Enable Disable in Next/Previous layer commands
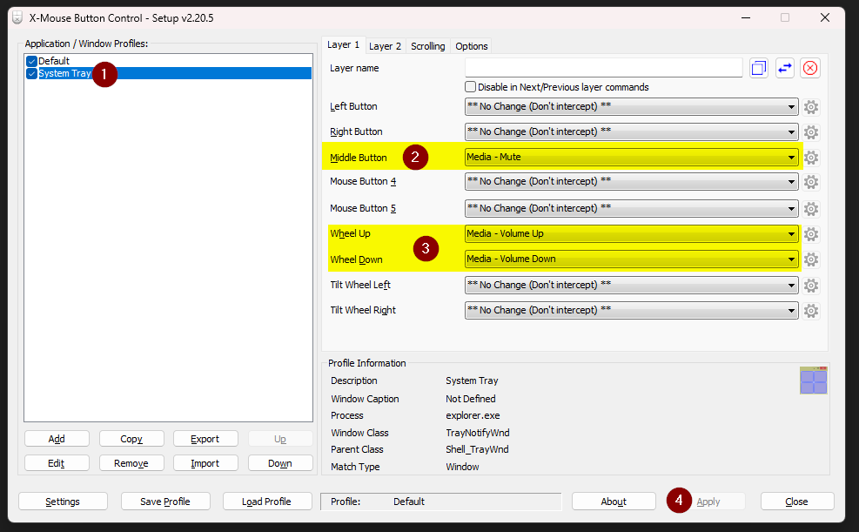Image resolution: width=859 pixels, height=532 pixels. pyautogui.click(x=470, y=86)
